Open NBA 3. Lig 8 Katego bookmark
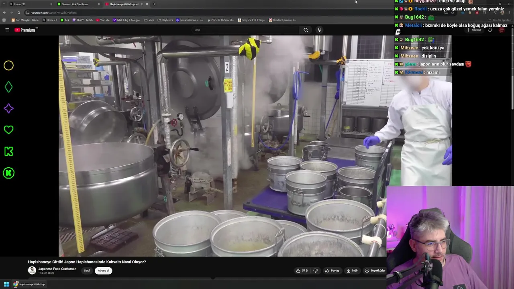 [x=127, y=20]
